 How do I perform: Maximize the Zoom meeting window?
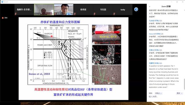pos(177,2)
